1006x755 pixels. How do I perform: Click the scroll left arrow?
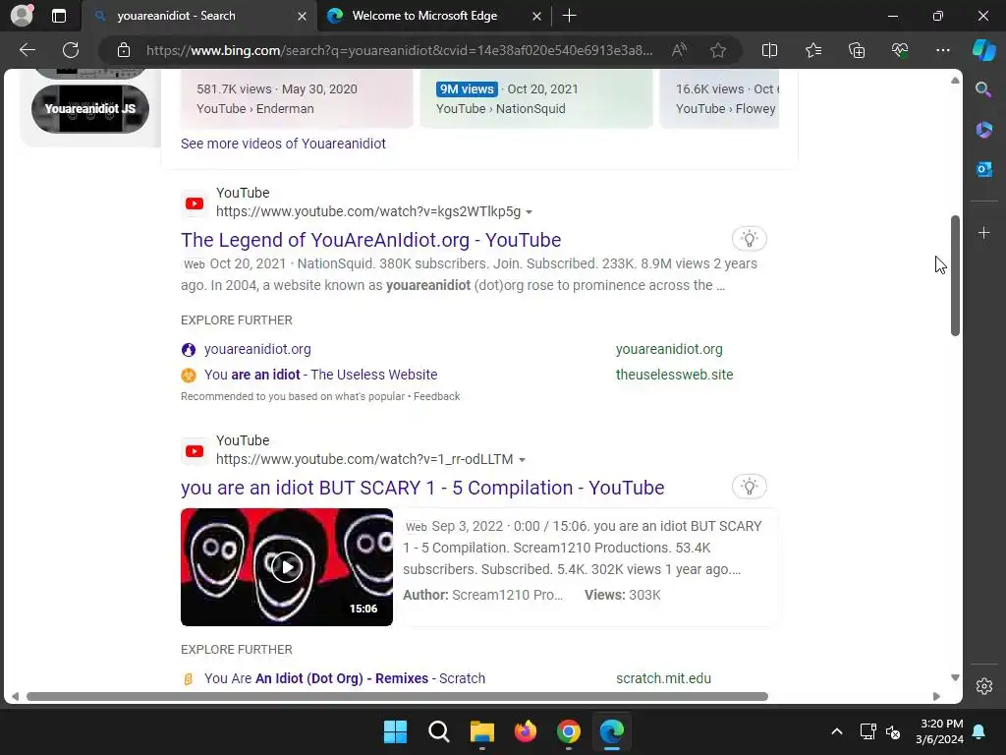point(15,697)
